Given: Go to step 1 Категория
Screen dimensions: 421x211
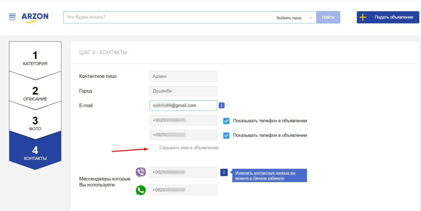Looking at the screenshot, I should 35,58.
